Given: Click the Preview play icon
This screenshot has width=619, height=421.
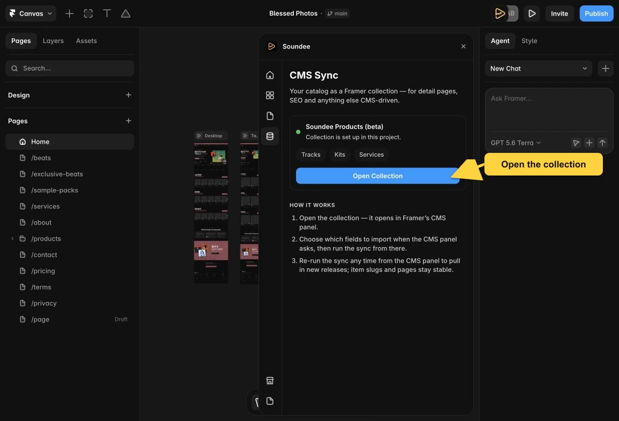Looking at the screenshot, I should pyautogui.click(x=532, y=13).
